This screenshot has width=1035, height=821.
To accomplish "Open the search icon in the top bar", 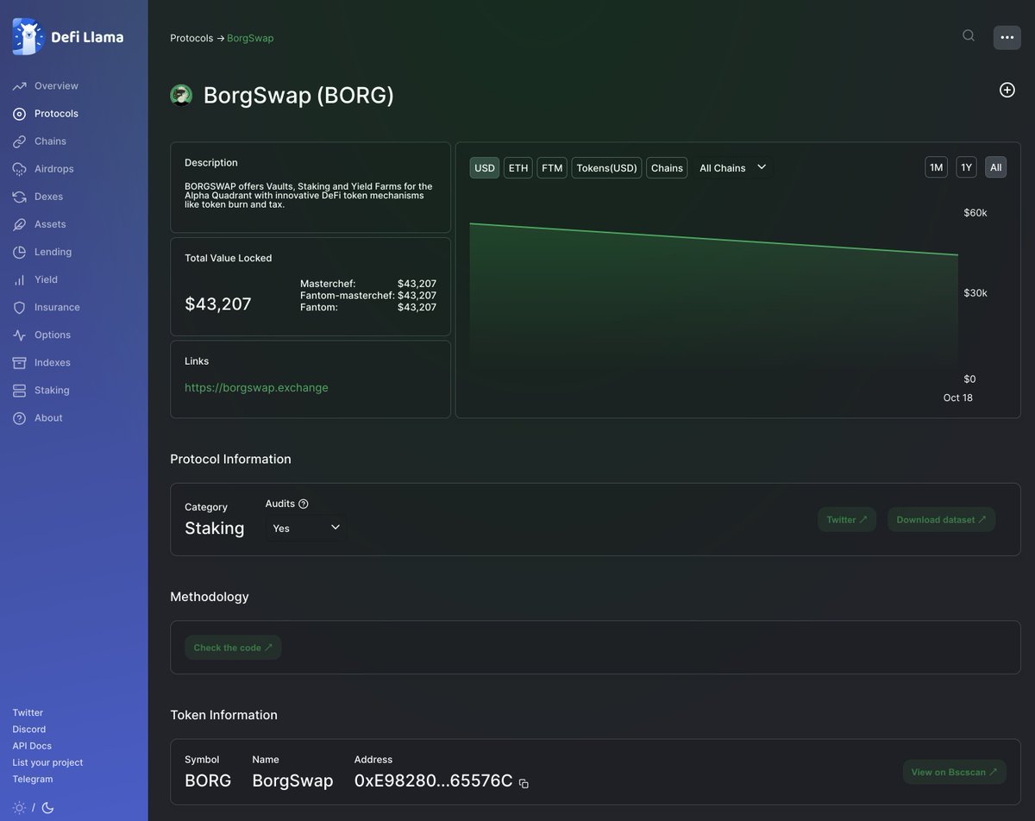I will (968, 36).
